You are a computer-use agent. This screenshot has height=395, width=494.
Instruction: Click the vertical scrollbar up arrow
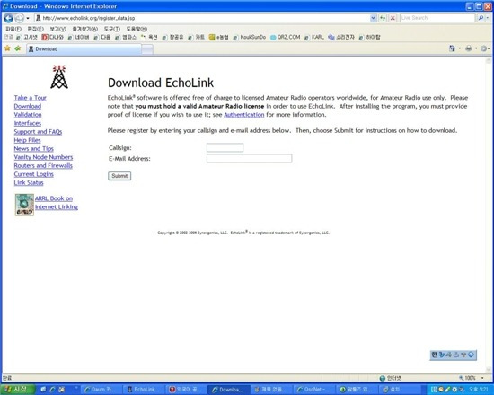489,61
